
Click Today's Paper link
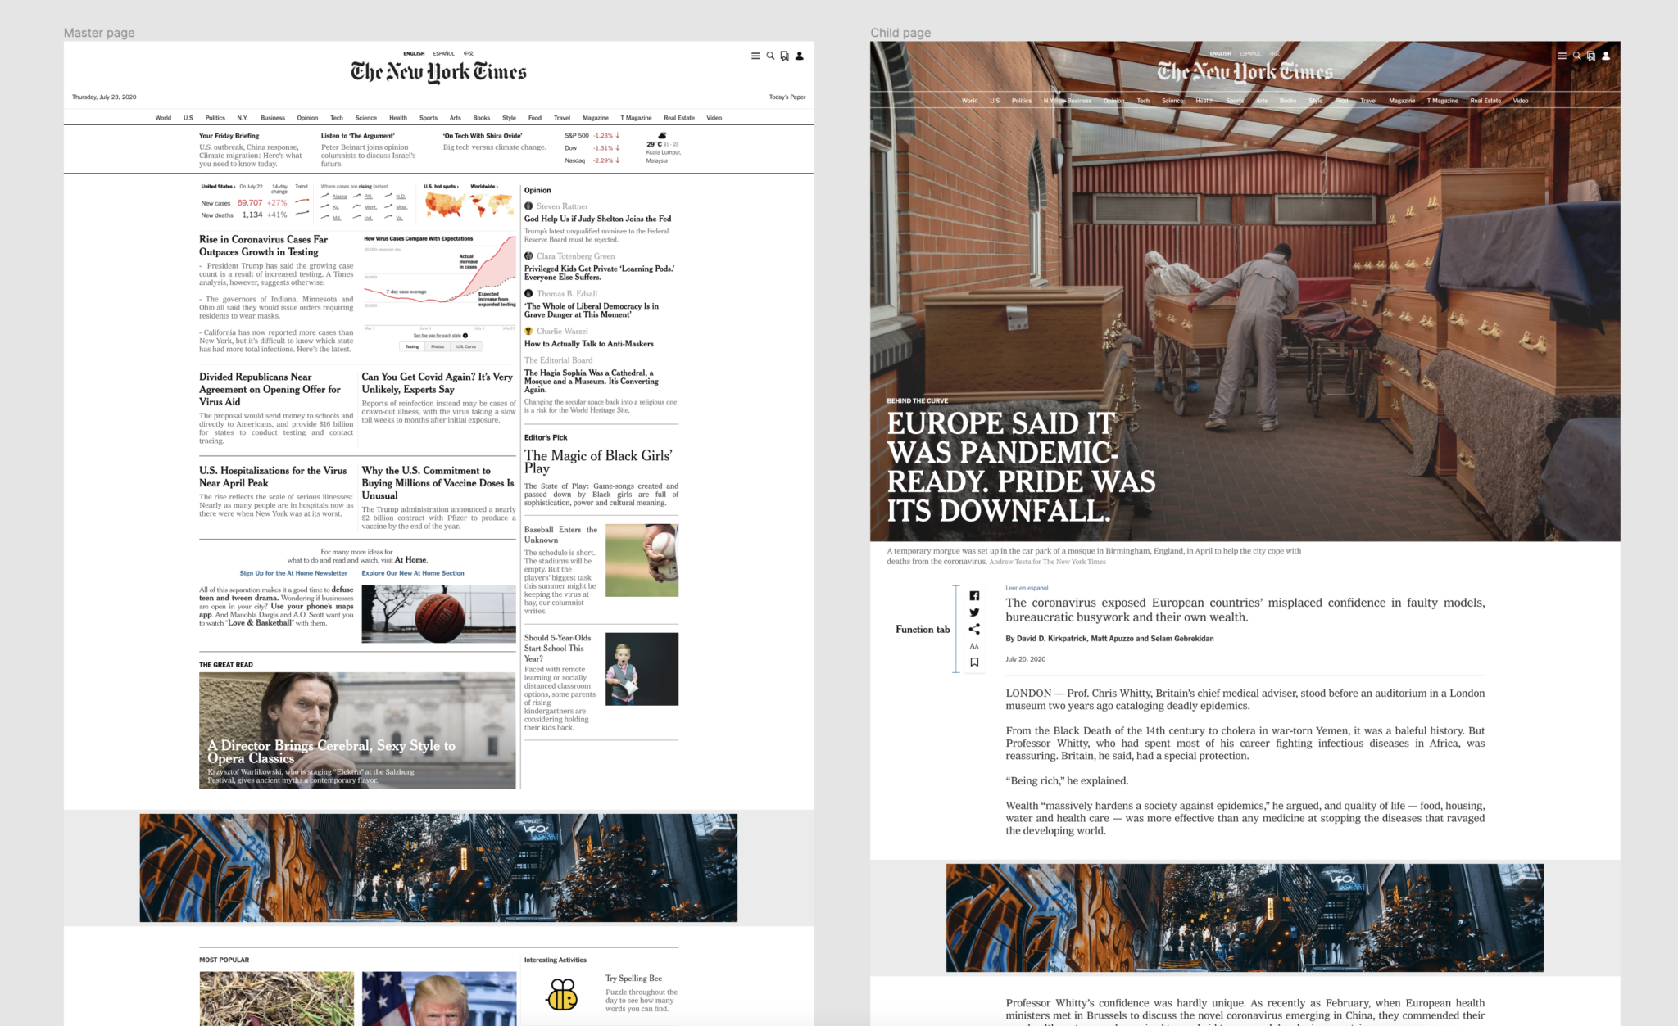pyautogui.click(x=787, y=97)
